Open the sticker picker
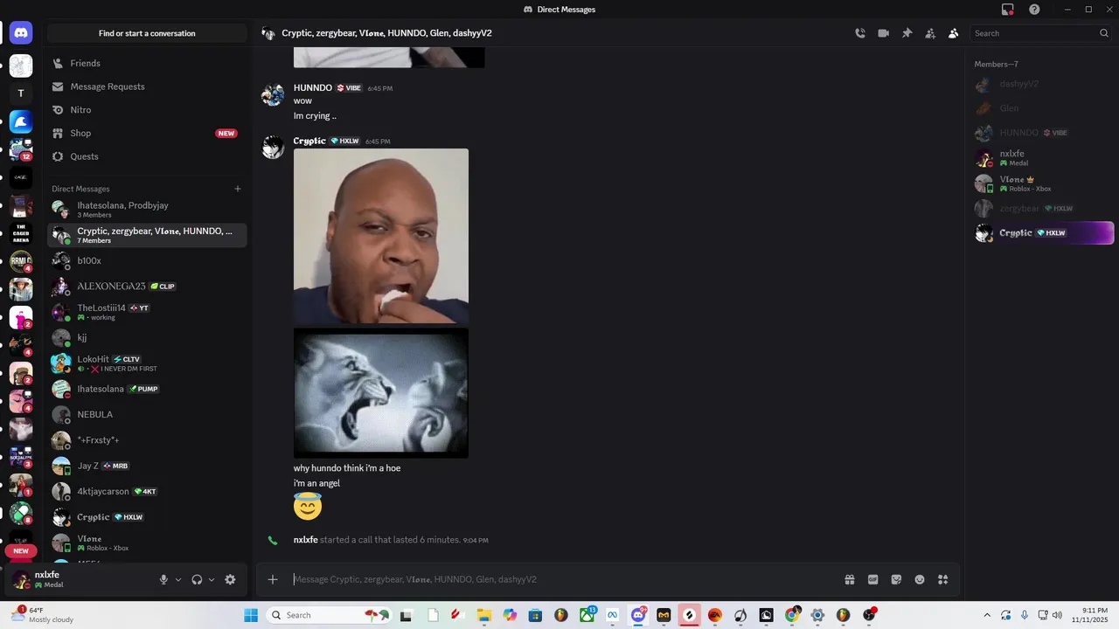The width and height of the screenshot is (1119, 629). coord(896,579)
